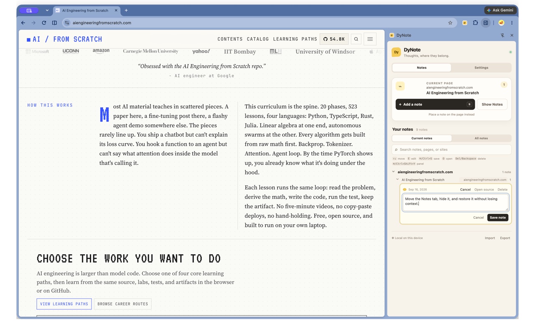This screenshot has width=535, height=334.
Task: Save the note being edited
Action: click(x=497, y=218)
